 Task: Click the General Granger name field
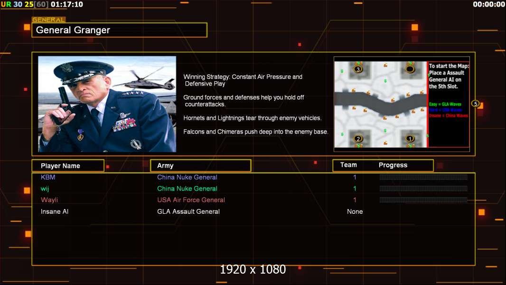click(120, 30)
